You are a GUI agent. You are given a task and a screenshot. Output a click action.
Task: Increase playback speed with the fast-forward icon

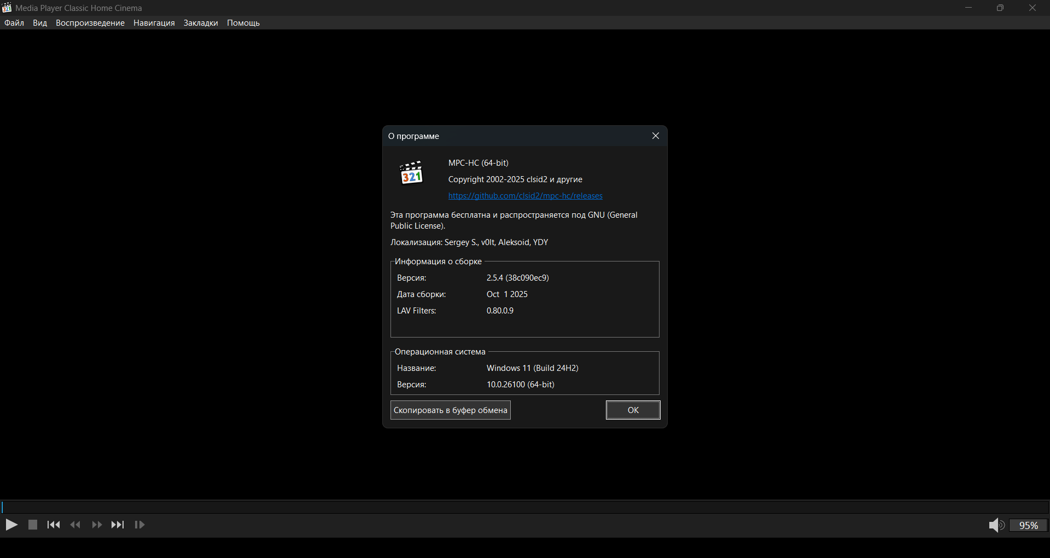[97, 525]
